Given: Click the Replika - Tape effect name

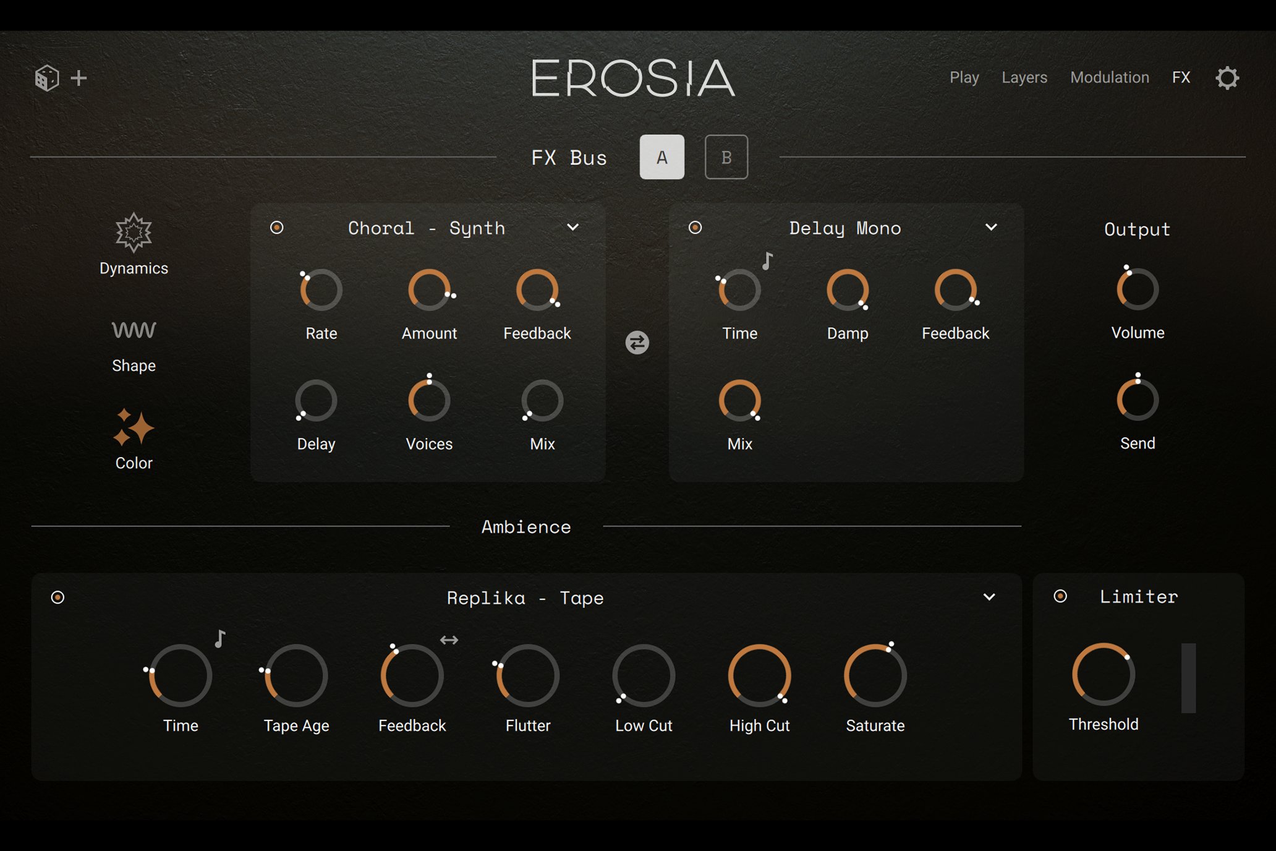Looking at the screenshot, I should coord(525,598).
